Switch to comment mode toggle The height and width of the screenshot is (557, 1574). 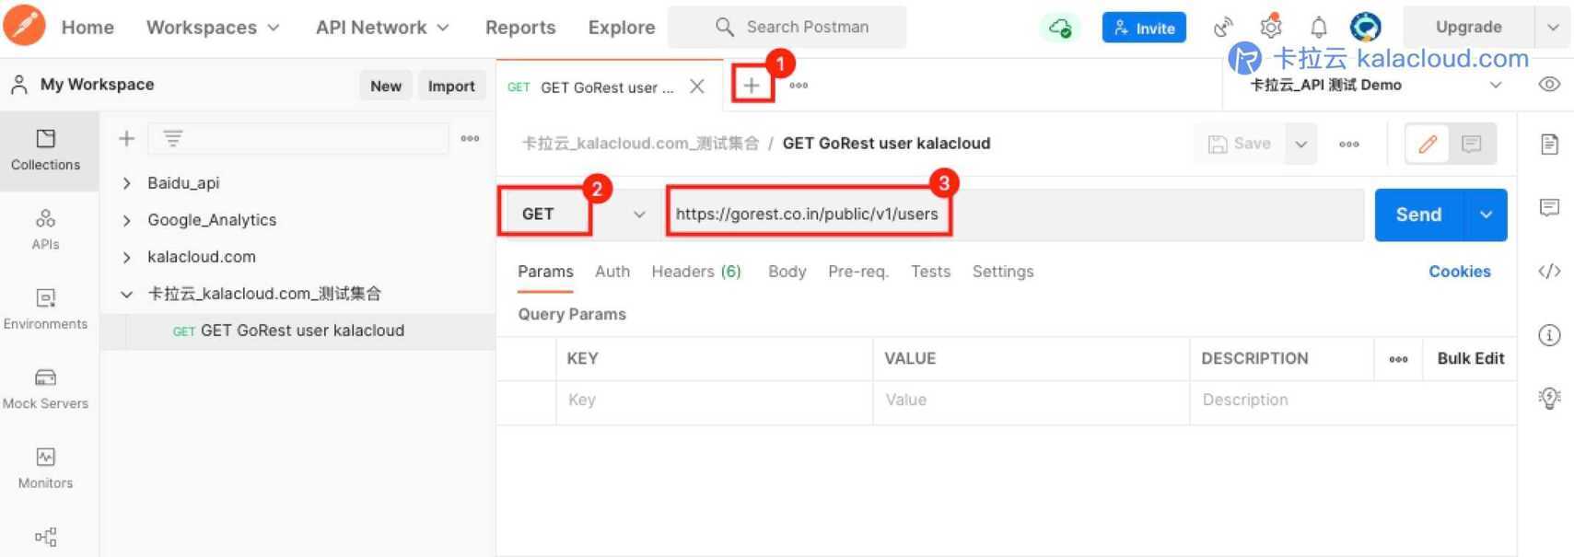point(1471,144)
